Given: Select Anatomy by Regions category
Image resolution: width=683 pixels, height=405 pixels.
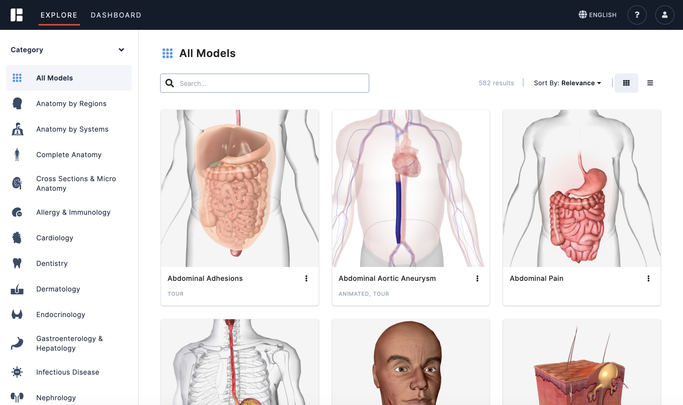Looking at the screenshot, I should coord(69,103).
